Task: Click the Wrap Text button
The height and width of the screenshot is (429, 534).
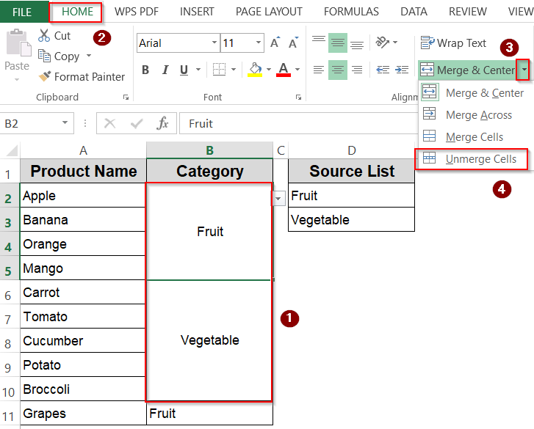Action: [x=453, y=43]
